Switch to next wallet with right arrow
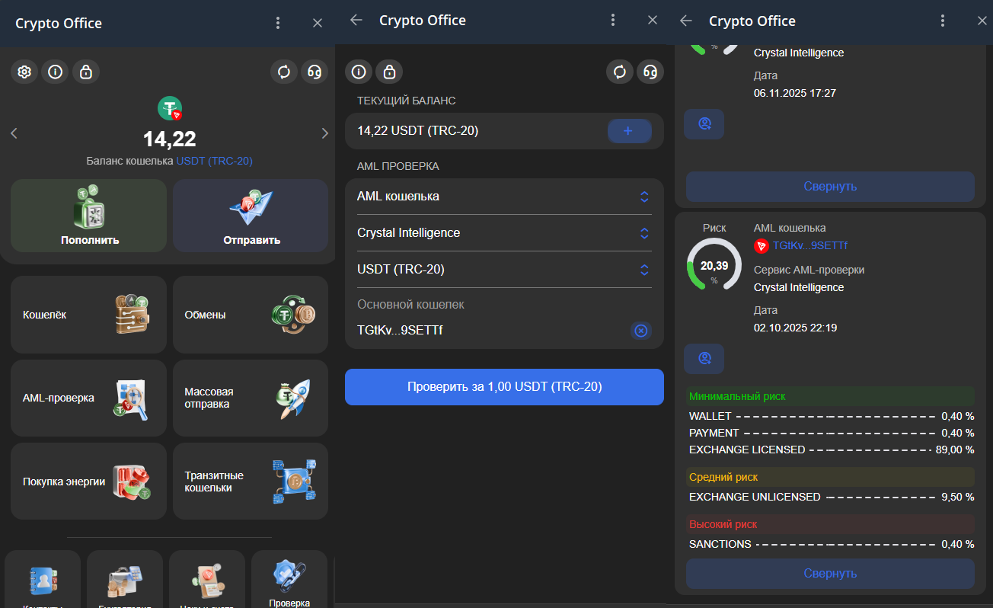The height and width of the screenshot is (608, 993). pos(325,133)
